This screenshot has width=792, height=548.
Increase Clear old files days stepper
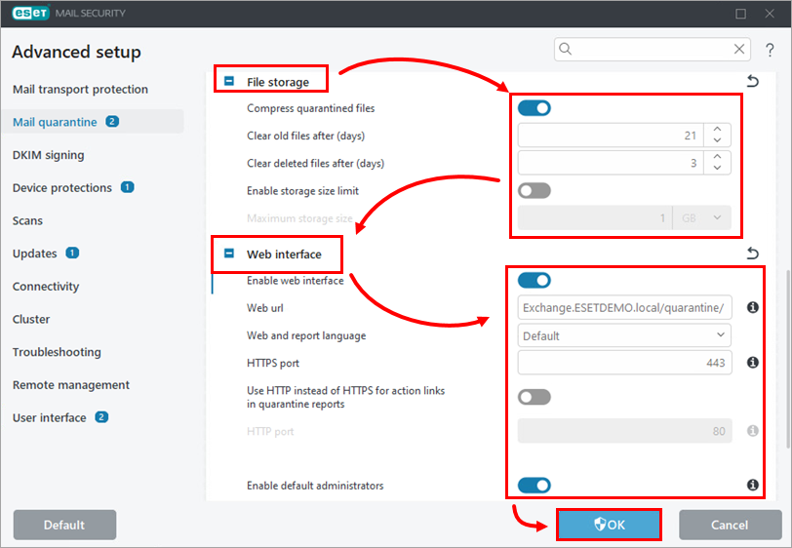point(717,130)
